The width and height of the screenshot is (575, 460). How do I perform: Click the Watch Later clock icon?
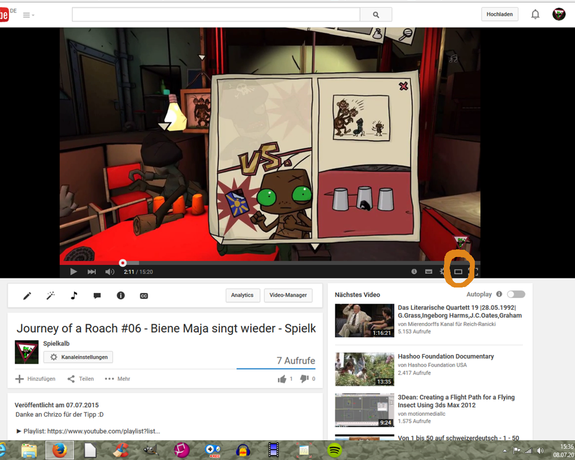coord(414,272)
